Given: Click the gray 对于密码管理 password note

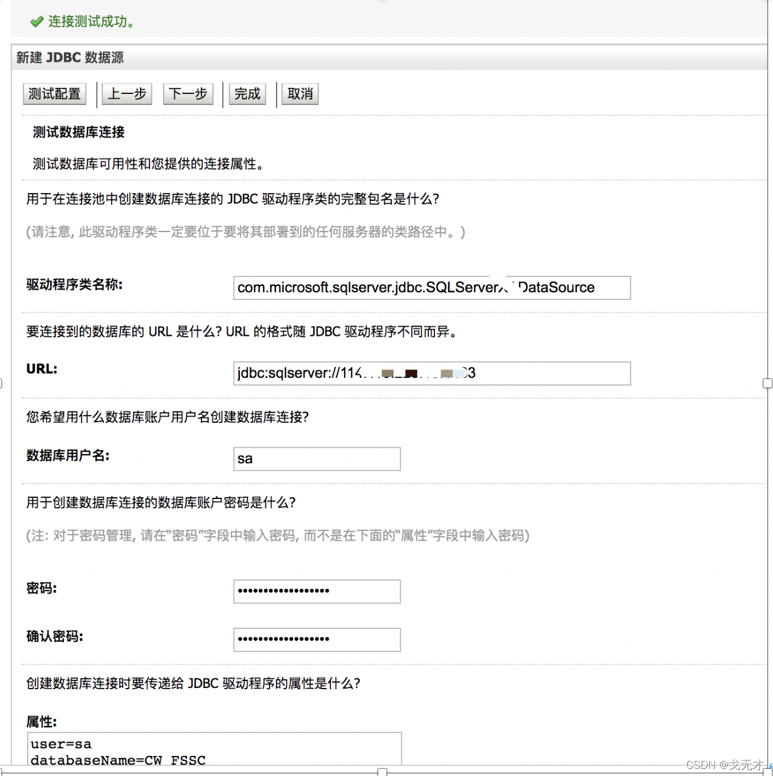Looking at the screenshot, I should (278, 536).
